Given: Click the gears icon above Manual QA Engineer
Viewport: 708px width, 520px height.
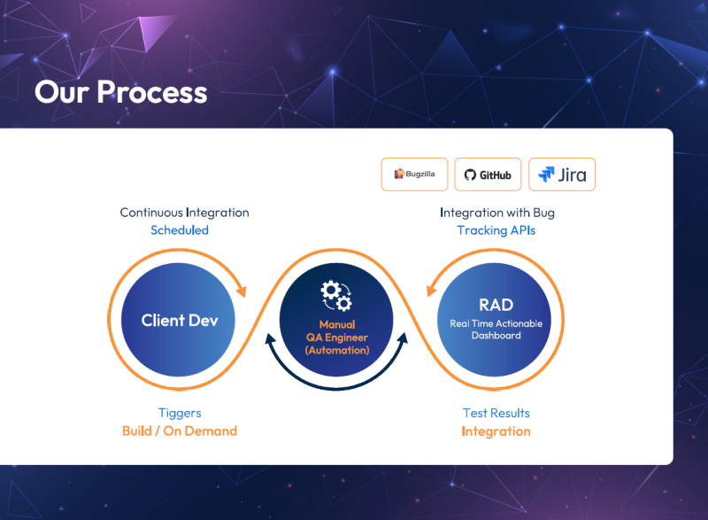Looking at the screenshot, I should tap(336, 296).
